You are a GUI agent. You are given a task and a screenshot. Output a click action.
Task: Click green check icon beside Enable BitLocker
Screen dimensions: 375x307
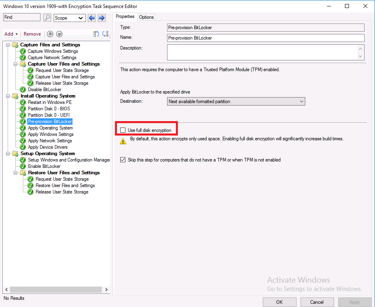point(23,166)
